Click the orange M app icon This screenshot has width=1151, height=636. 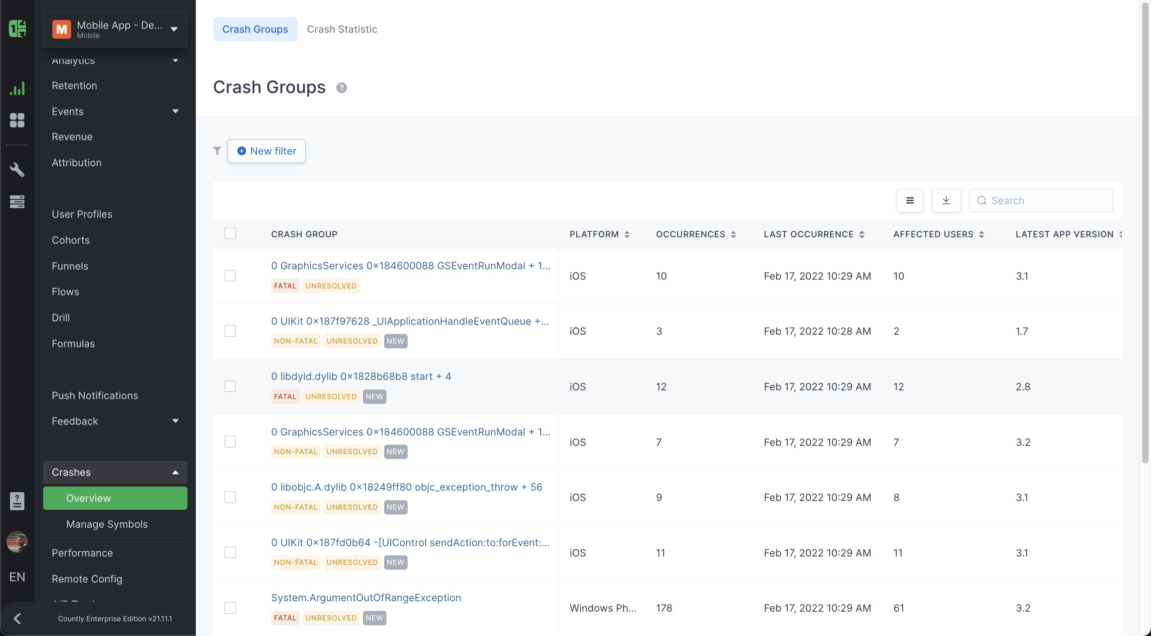pos(61,30)
